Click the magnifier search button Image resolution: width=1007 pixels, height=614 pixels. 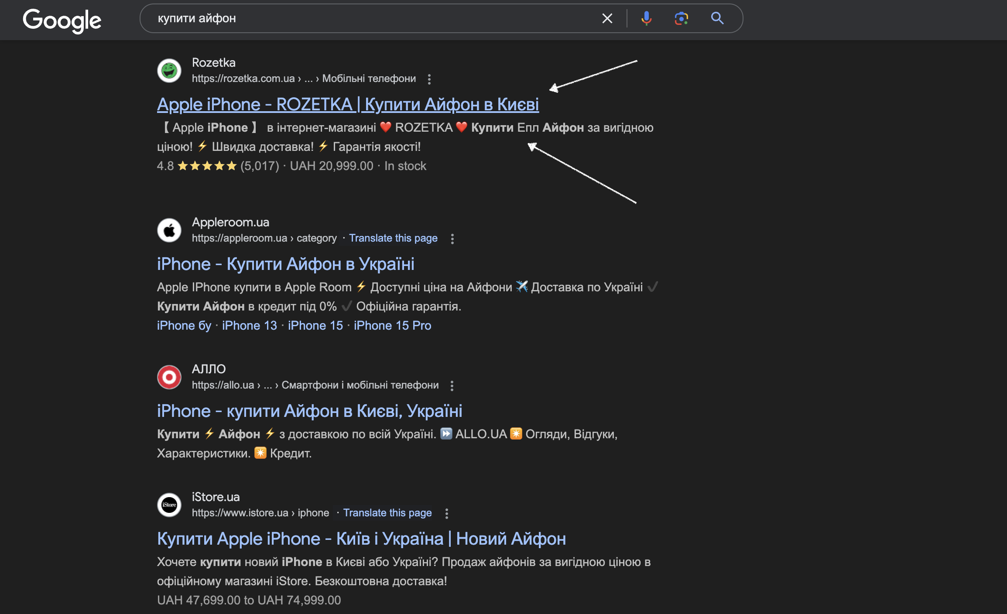tap(717, 18)
